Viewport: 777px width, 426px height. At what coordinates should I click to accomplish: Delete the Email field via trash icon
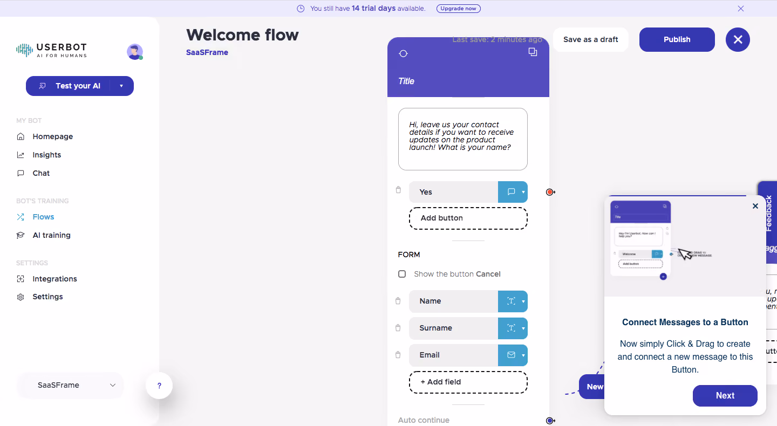(398, 355)
